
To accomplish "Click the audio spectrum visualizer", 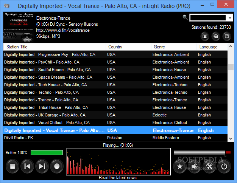I will pos(118,161).
